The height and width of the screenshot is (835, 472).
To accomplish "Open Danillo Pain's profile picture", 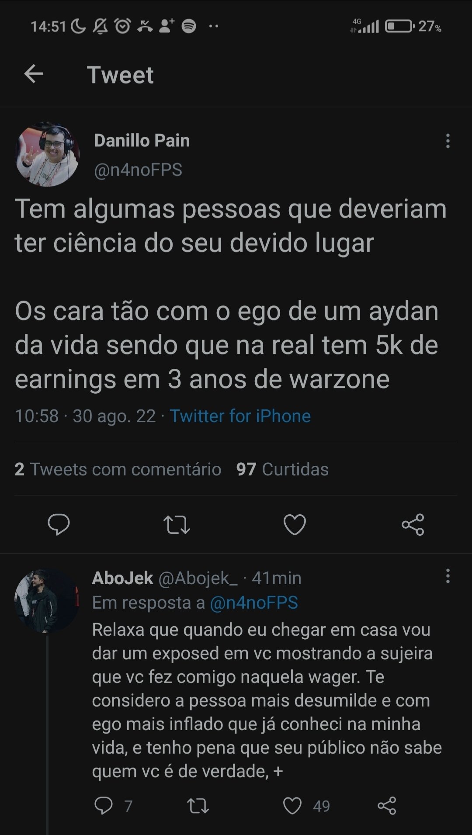I will point(47,155).
